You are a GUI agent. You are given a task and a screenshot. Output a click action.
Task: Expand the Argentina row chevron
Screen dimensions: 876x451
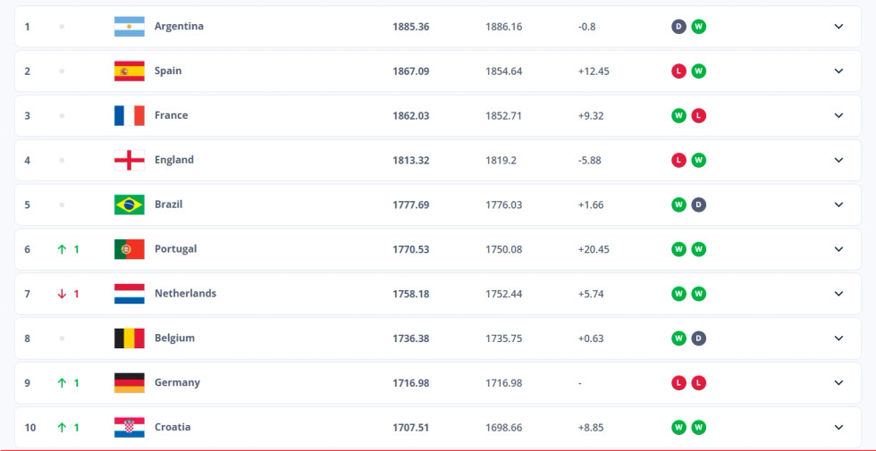(838, 26)
